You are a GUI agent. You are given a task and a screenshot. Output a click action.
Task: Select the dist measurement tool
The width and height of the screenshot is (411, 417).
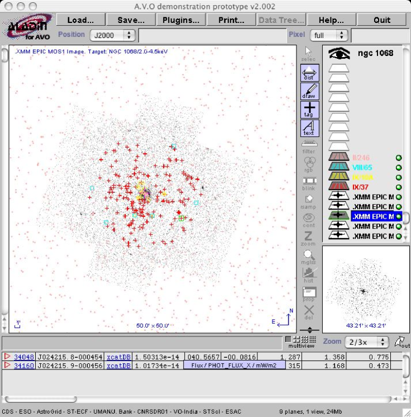tap(309, 73)
